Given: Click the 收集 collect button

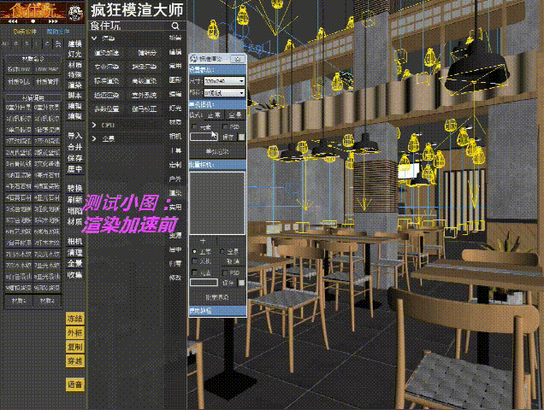Looking at the screenshot, I should point(74,275).
